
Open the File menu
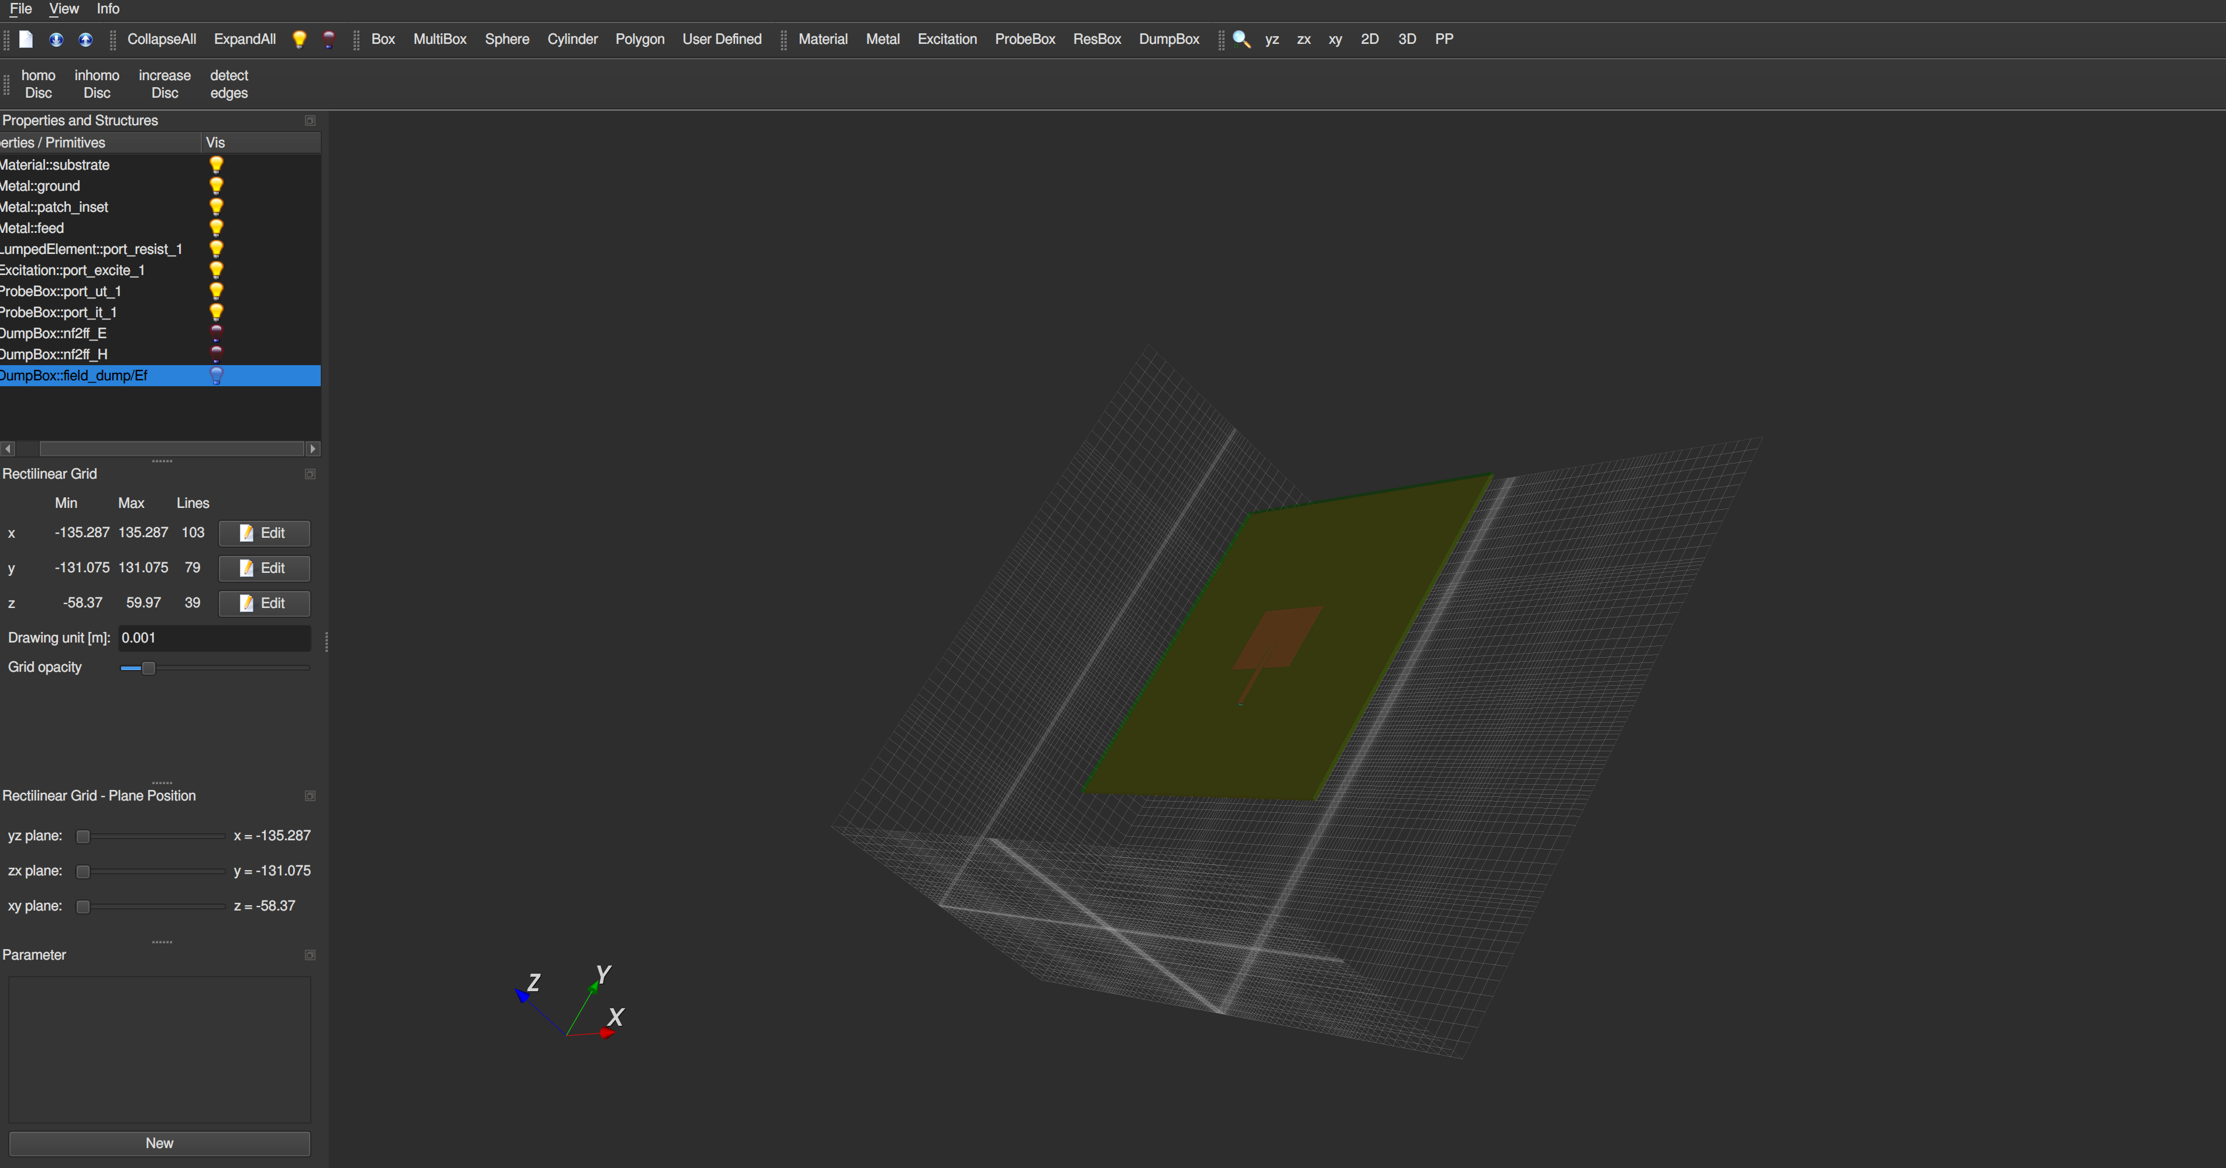[x=20, y=9]
